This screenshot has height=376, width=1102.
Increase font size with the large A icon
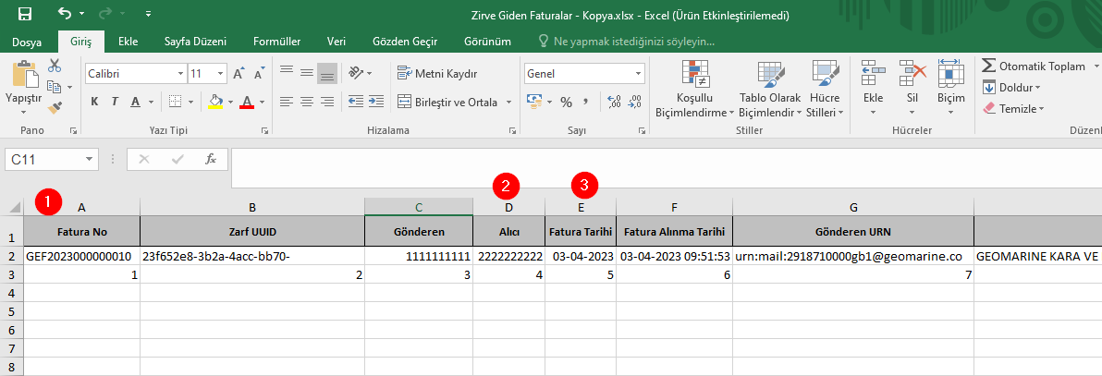(x=239, y=73)
